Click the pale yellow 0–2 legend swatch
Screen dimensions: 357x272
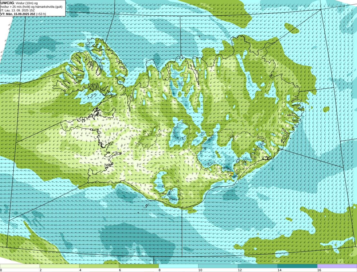[20, 266]
